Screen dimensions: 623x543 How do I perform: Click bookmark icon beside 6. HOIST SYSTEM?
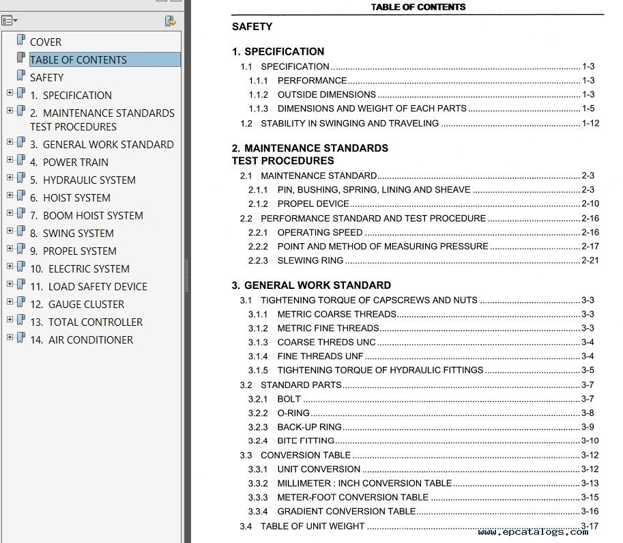click(21, 196)
